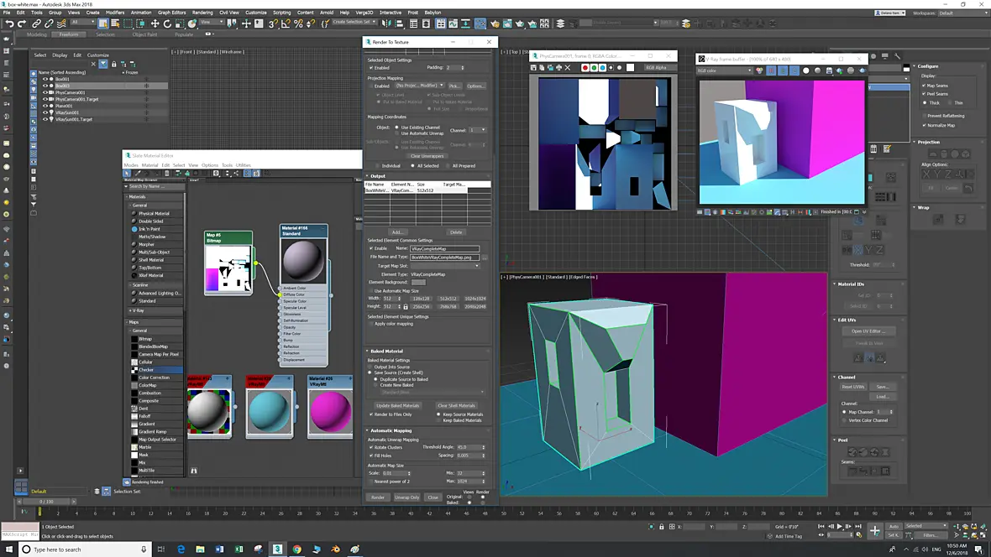
Task: Toggle the Rotate Clusters checkbox
Action: coord(371,447)
